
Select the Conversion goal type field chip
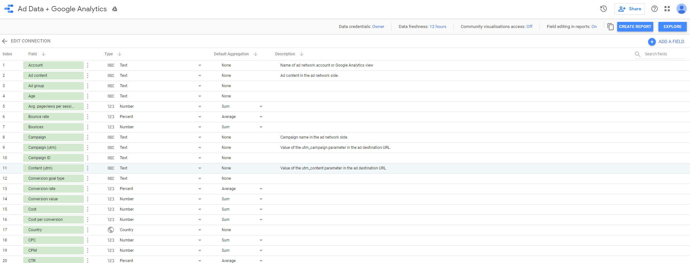coord(53,178)
